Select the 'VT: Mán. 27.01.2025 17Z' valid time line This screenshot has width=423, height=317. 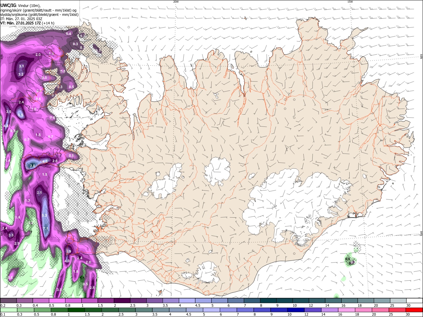(20, 23)
